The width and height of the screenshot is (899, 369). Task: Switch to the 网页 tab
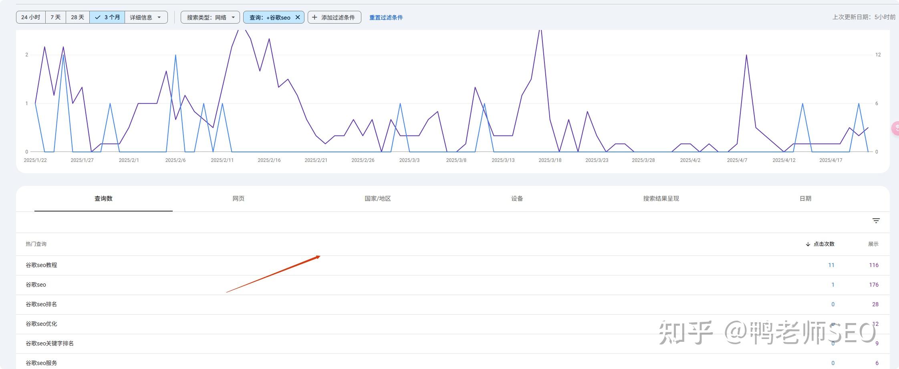(238, 199)
